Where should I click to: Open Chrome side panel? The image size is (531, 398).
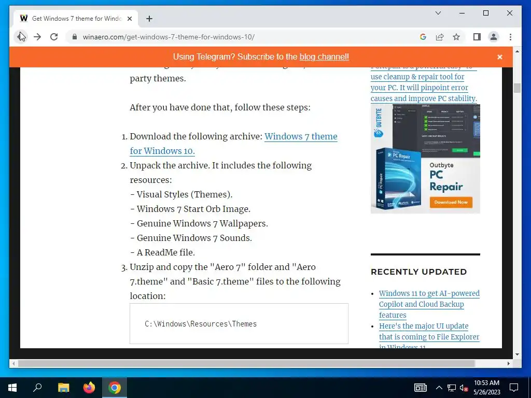click(x=477, y=37)
